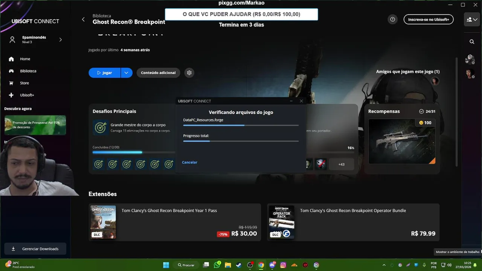
Task: Click Inscreva-se no Ubisoft+ button
Action: pos(429,19)
